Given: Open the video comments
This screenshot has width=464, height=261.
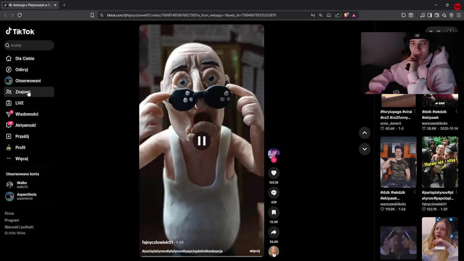Looking at the screenshot, I should (x=274, y=192).
